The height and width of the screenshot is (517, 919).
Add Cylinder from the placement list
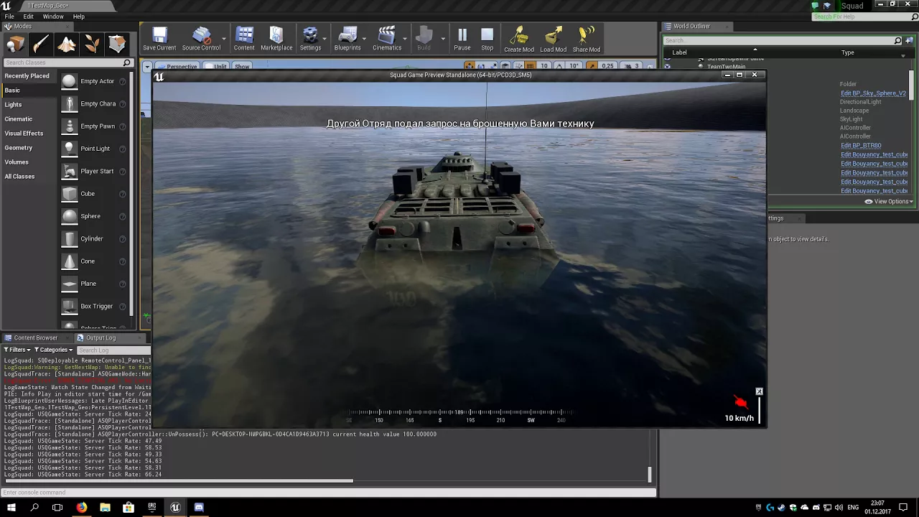pos(94,238)
